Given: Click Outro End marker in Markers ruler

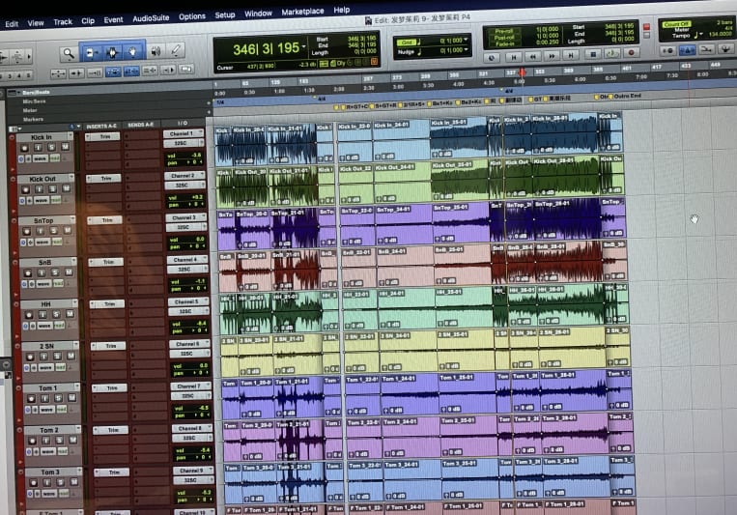Looking at the screenshot, I should coord(624,97).
